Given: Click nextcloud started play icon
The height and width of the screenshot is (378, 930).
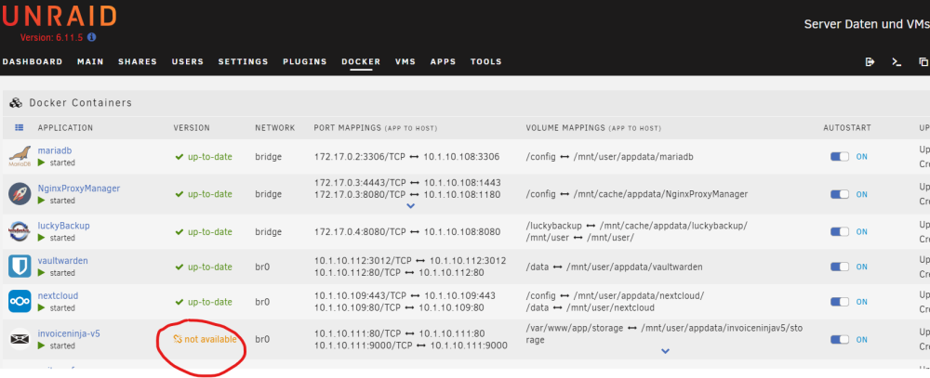Looking at the screenshot, I should pyautogui.click(x=42, y=307).
